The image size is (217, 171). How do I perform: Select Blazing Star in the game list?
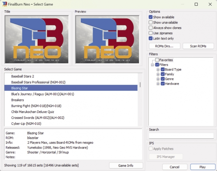pyautogui.click(x=71, y=88)
